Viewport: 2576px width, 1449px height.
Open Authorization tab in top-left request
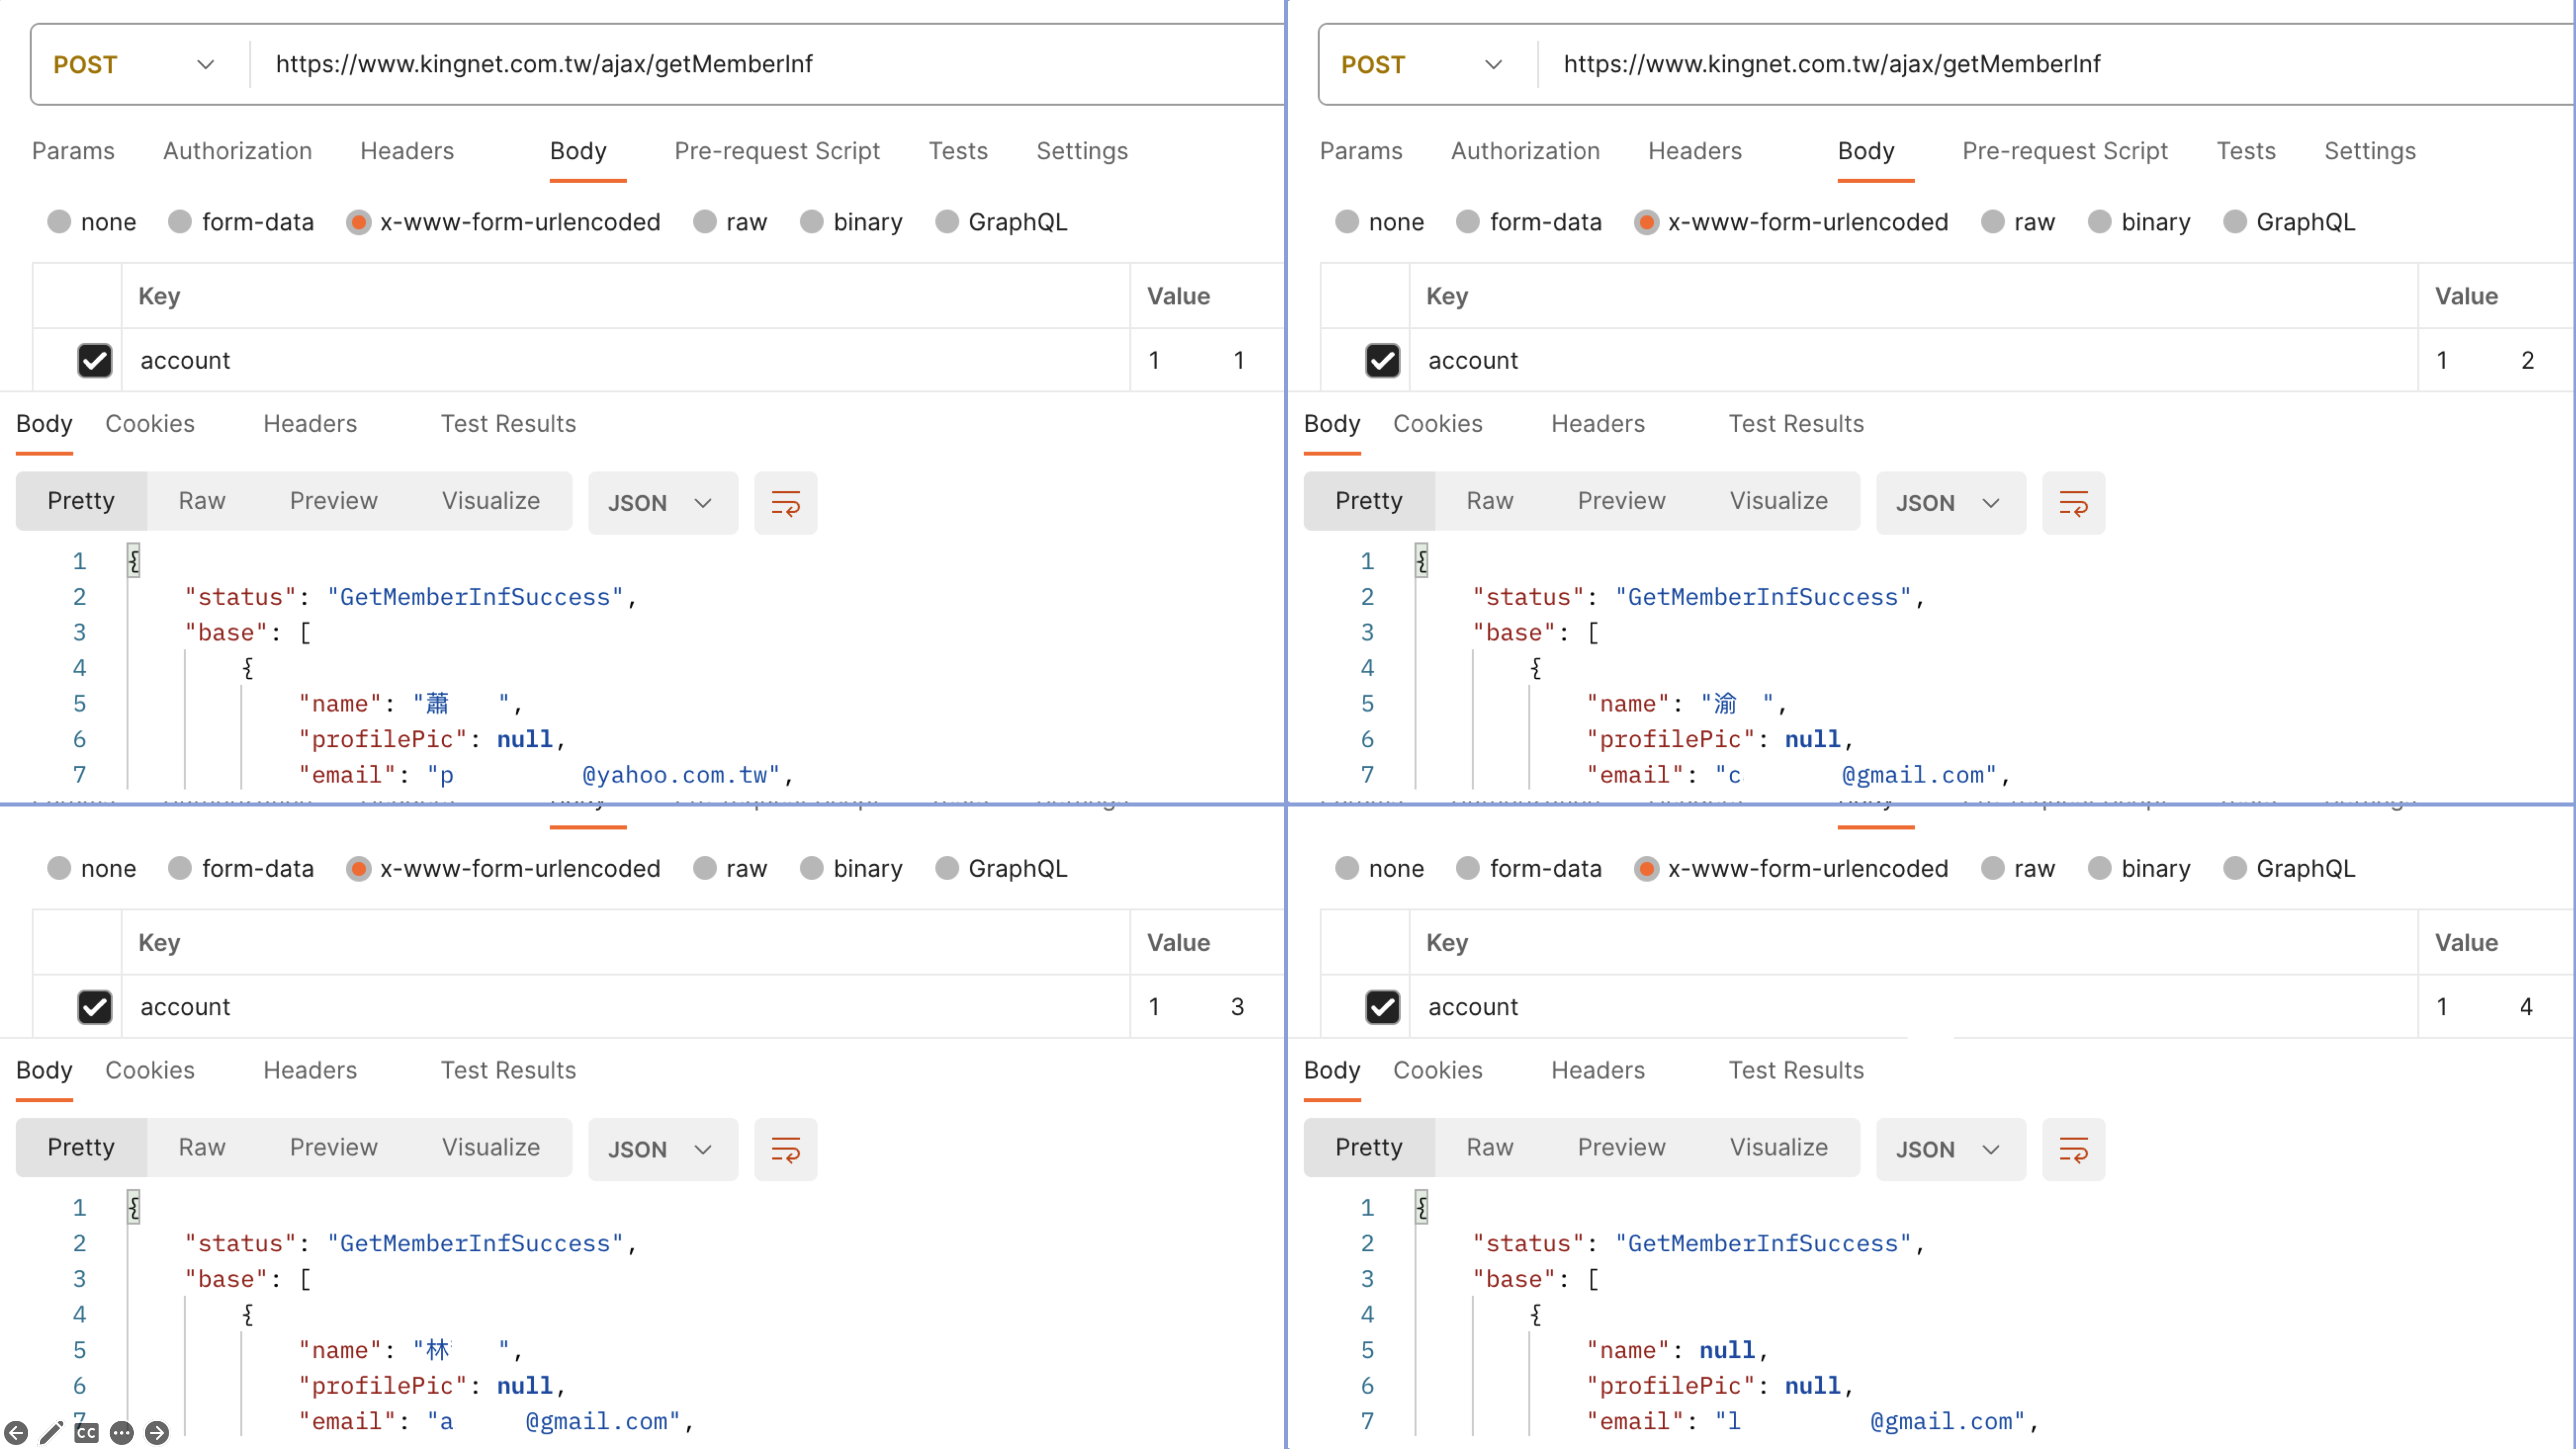pos(238,151)
